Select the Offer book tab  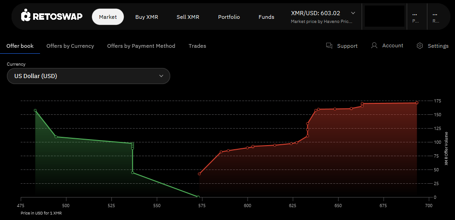(x=20, y=46)
